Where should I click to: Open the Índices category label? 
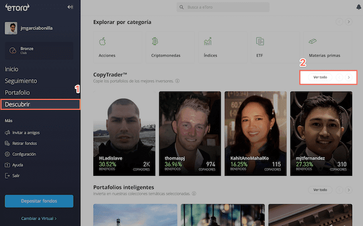211,55
